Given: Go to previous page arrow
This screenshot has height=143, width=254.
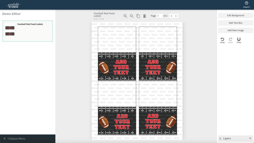Looking at the screenshot, I should pos(171,16).
